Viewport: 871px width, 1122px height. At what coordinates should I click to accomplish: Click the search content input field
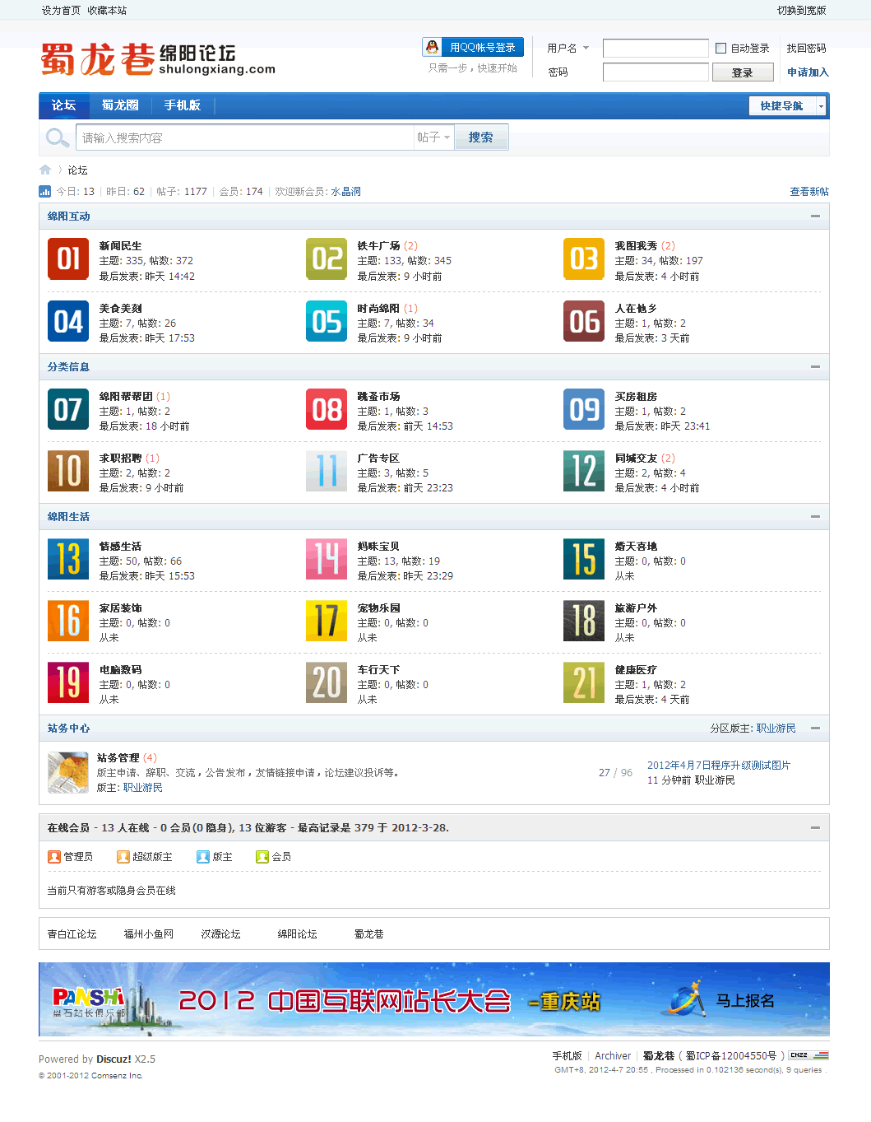pos(245,137)
